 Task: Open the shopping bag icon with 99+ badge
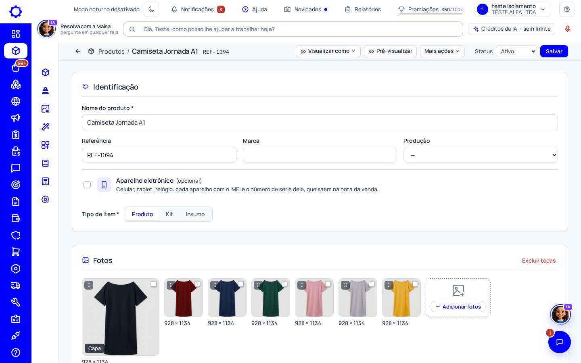point(16,67)
